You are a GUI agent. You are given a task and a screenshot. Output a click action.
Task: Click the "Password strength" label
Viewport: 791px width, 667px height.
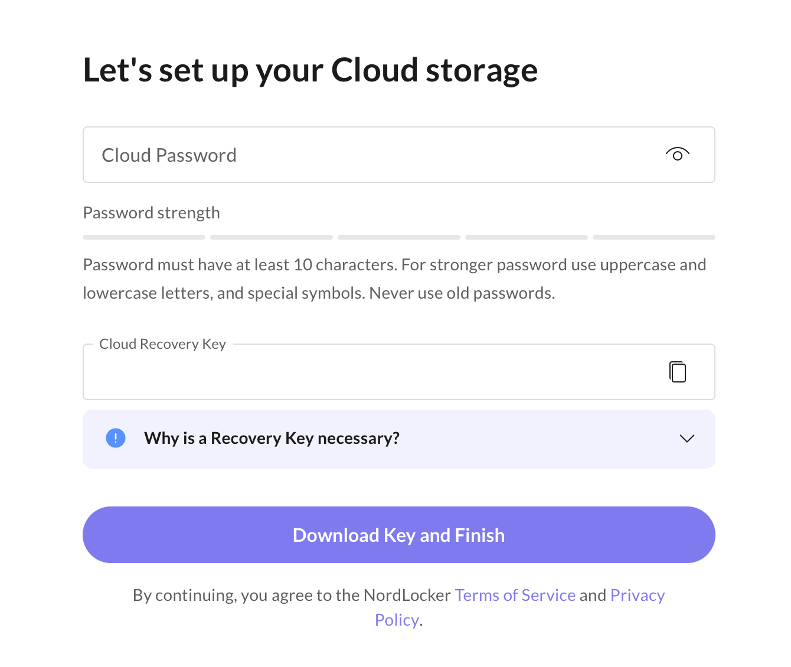tap(152, 212)
